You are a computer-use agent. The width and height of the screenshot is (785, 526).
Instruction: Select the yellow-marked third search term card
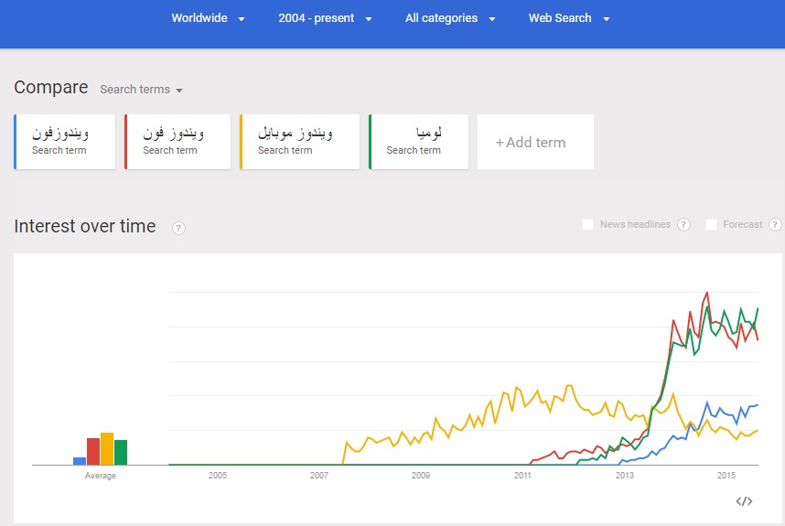[299, 142]
